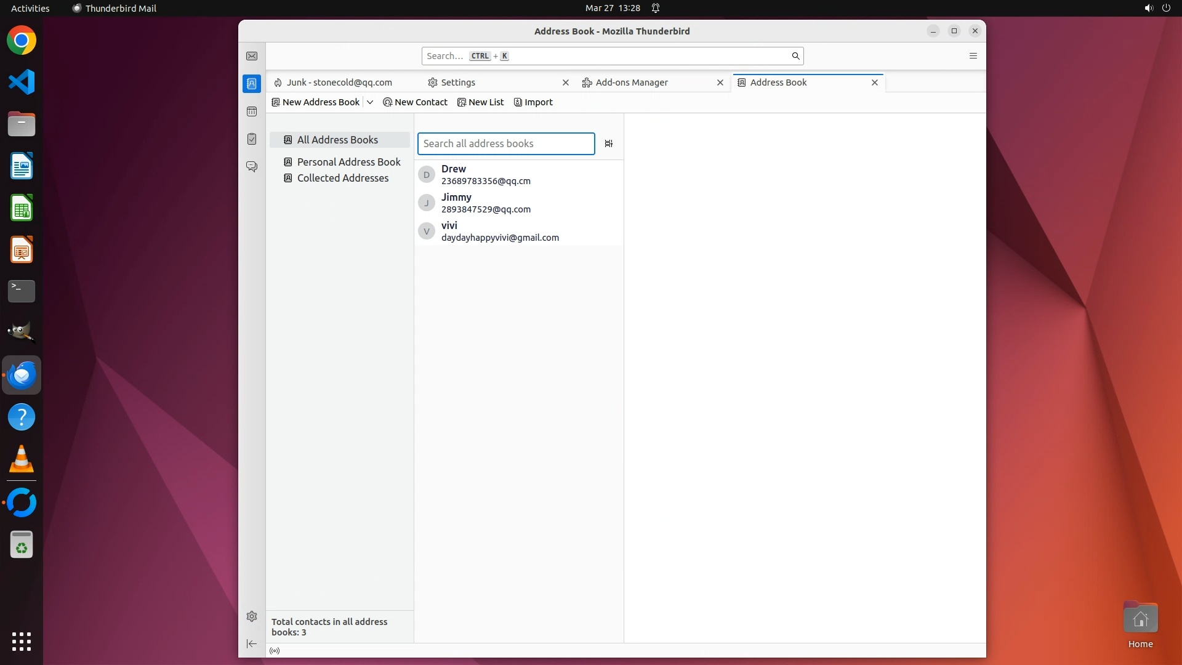Click the Import button
Viewport: 1182px width, 665px height.
534,102
